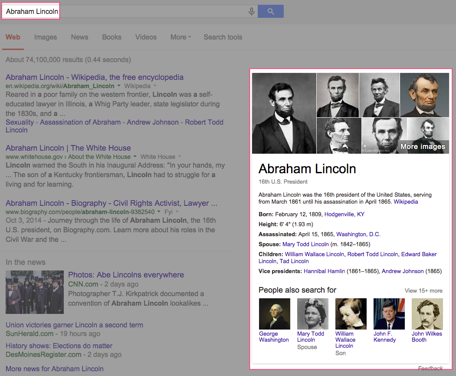Expand gray Wikipedia source dropdown arrow
This screenshot has height=376, width=456.
(155, 86)
